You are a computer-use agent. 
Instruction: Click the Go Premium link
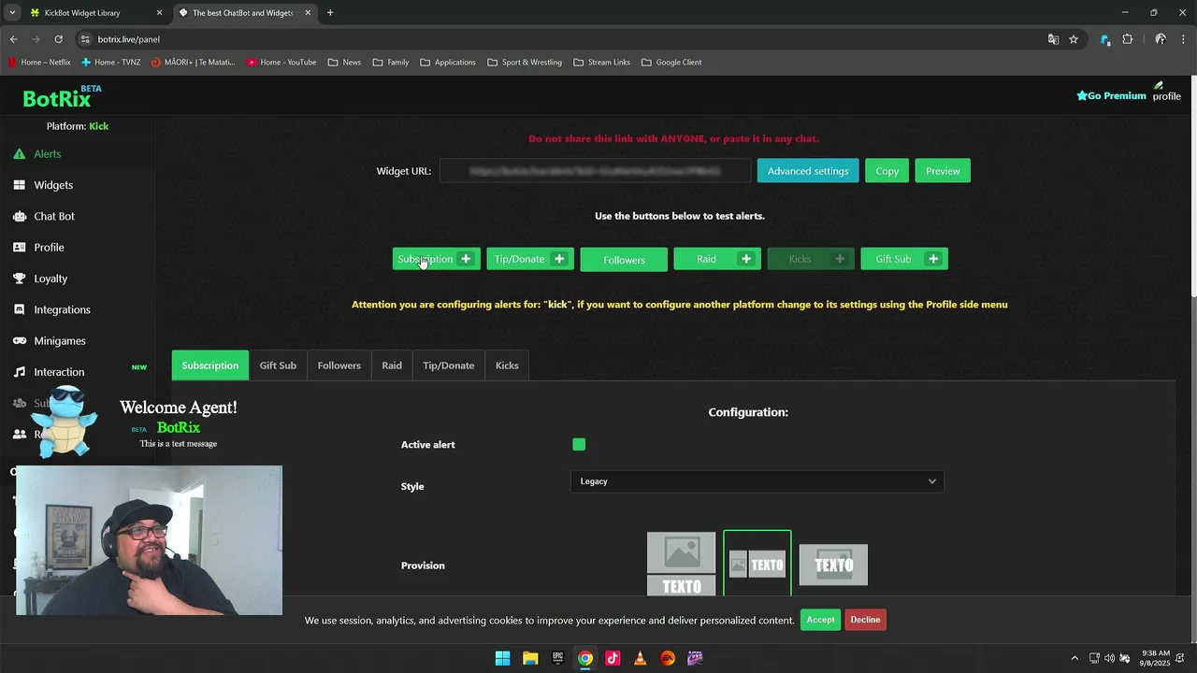pos(1111,95)
